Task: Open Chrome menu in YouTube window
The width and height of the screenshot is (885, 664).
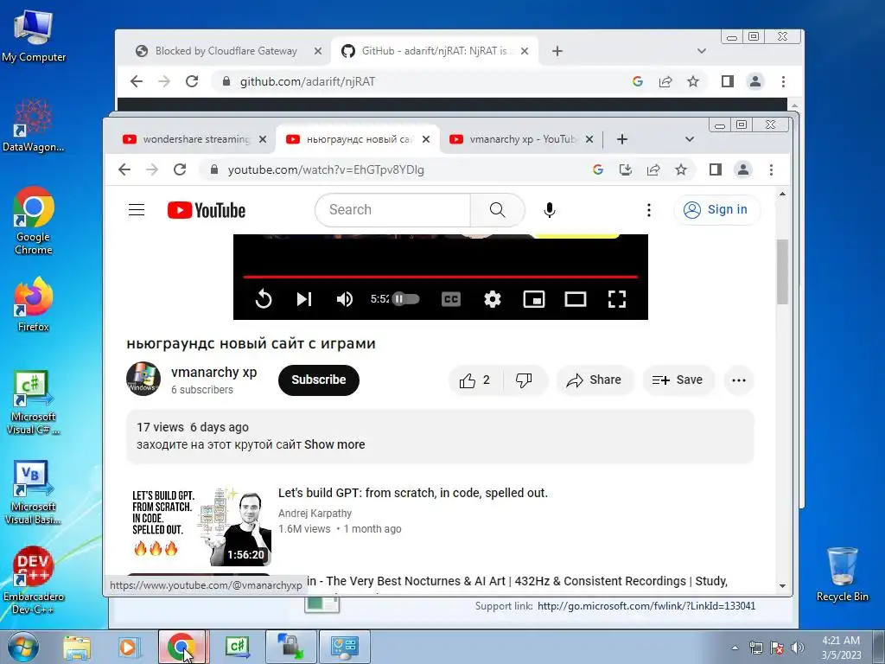Action: (771, 169)
